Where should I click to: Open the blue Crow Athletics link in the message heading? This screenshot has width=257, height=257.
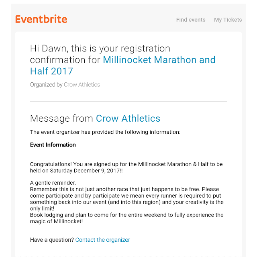128,118
